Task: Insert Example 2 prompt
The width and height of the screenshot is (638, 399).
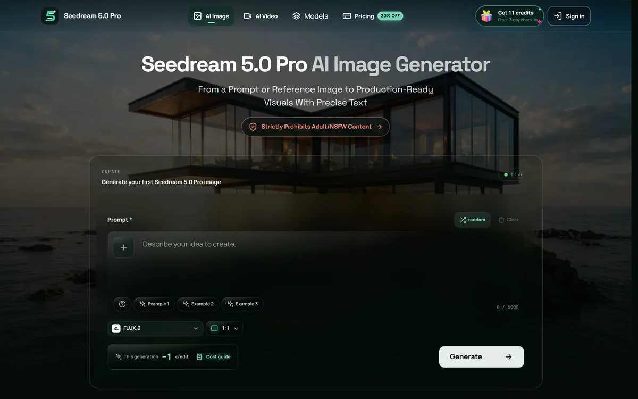Action: pos(198,304)
